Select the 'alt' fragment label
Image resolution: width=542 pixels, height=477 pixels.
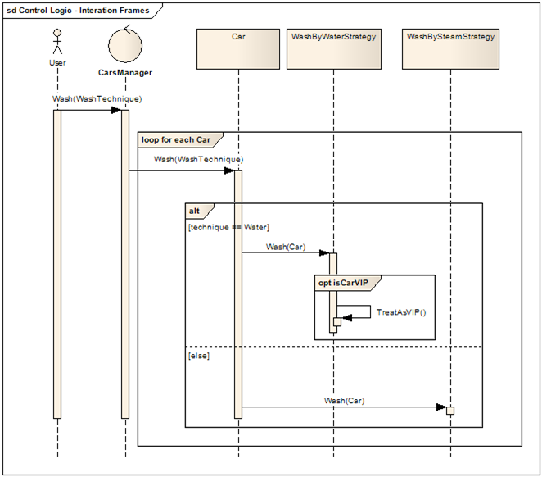coord(194,211)
